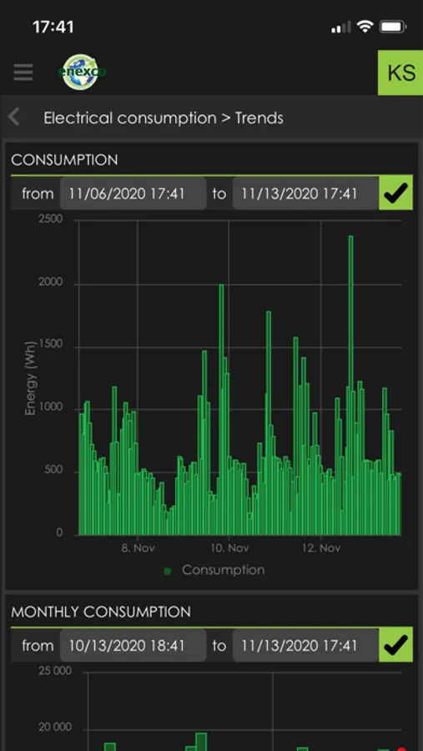
Task: Tap the 17:41 status bar clock
Action: pos(53,27)
